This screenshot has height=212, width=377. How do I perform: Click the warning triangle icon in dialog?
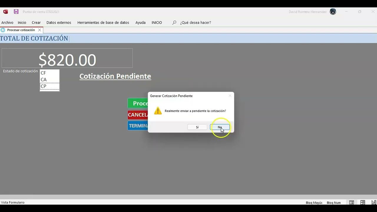[x=158, y=111]
